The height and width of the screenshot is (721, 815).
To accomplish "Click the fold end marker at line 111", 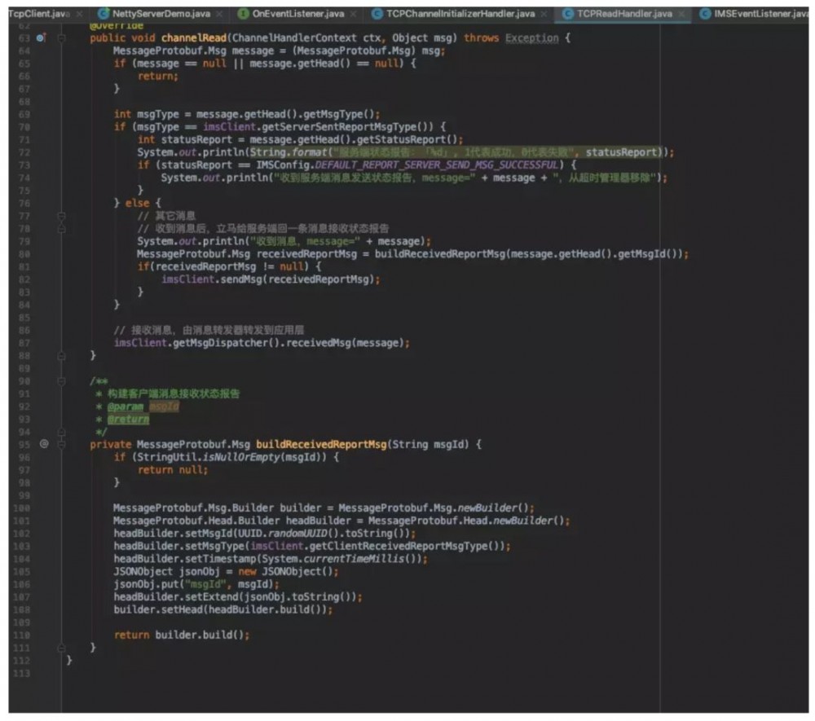I will 61,648.
